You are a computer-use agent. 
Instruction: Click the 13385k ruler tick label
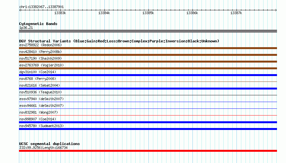(x=148, y=13)
